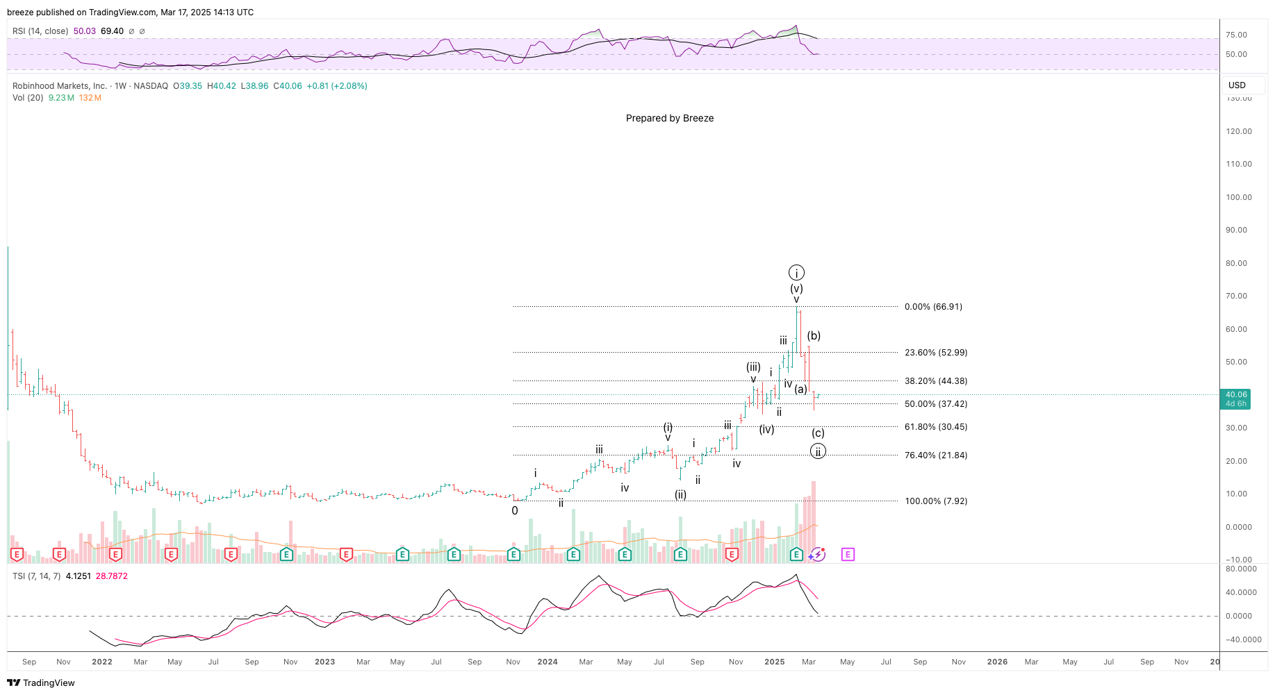
Task: Click the '75.00' RSI axis label
Action: click(1237, 35)
